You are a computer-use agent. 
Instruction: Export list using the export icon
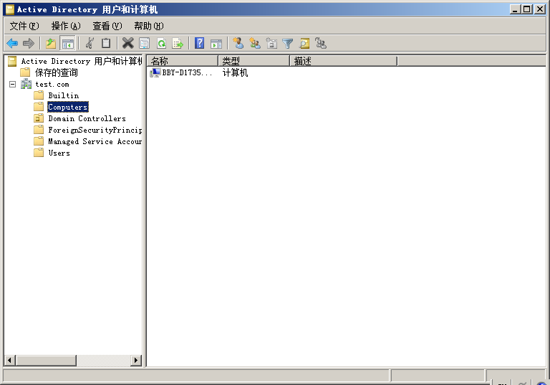[x=178, y=43]
